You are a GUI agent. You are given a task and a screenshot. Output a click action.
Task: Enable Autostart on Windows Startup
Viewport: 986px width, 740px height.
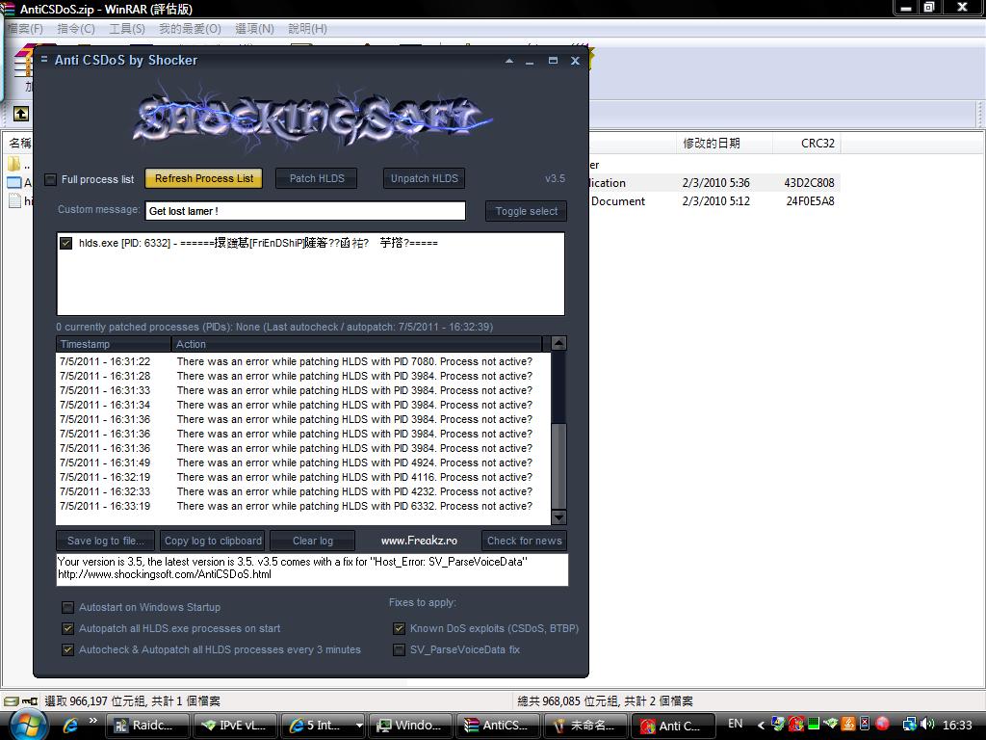(x=67, y=607)
